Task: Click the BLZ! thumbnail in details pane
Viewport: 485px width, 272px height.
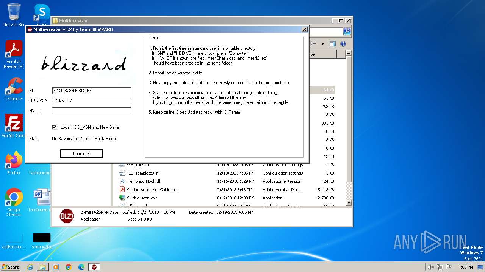Action: (x=67, y=216)
